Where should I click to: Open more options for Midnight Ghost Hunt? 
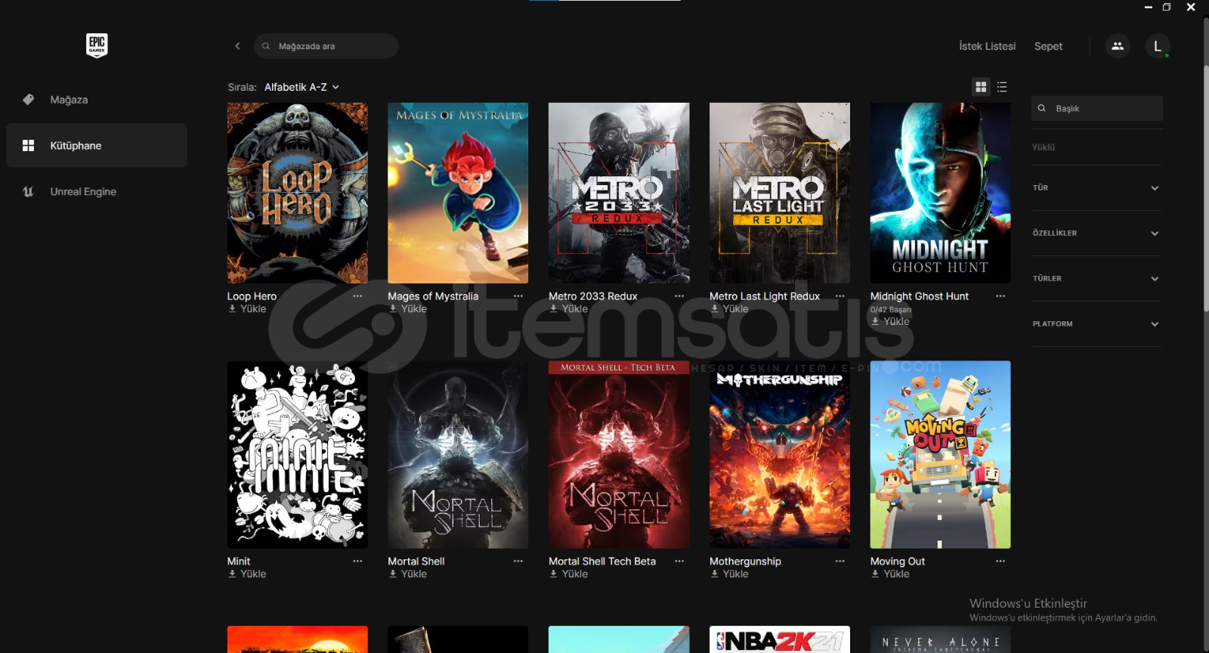click(1000, 296)
